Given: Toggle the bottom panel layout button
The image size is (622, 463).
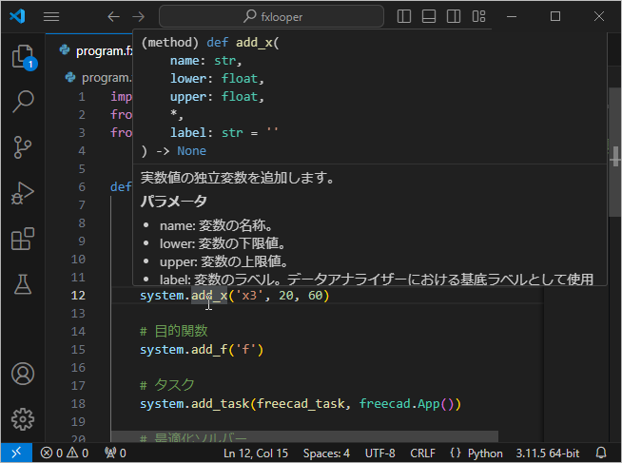Looking at the screenshot, I should 429,17.
